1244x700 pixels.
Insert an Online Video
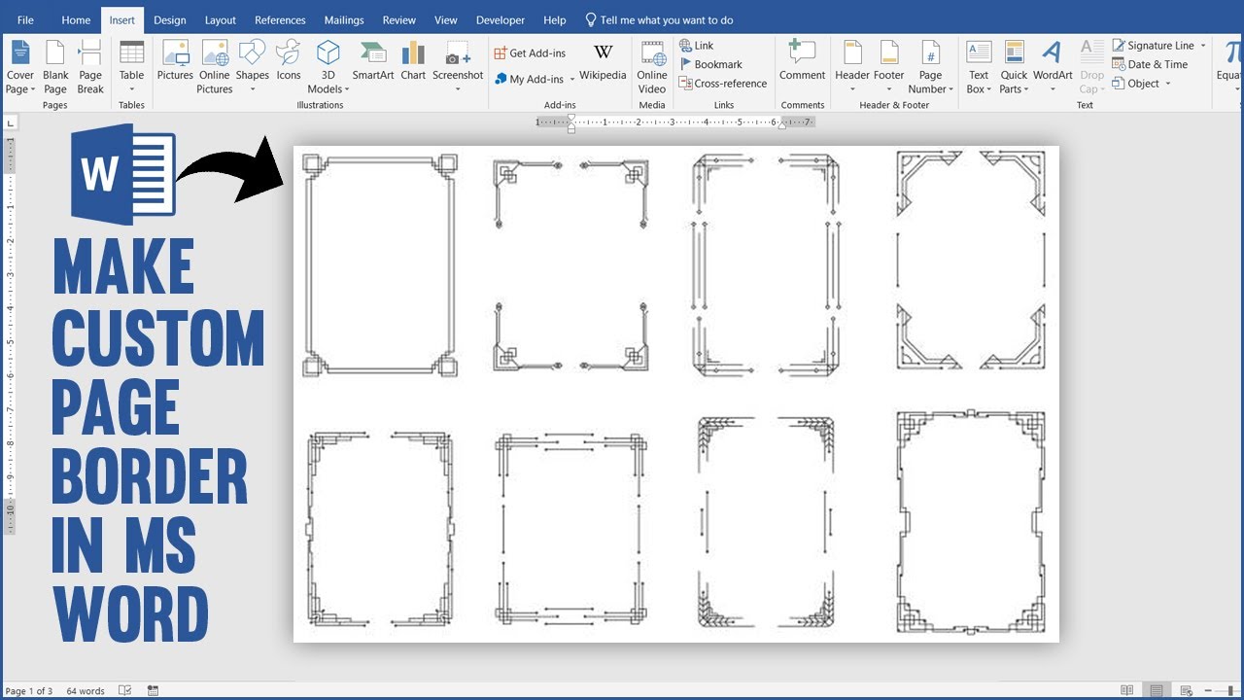pos(652,67)
